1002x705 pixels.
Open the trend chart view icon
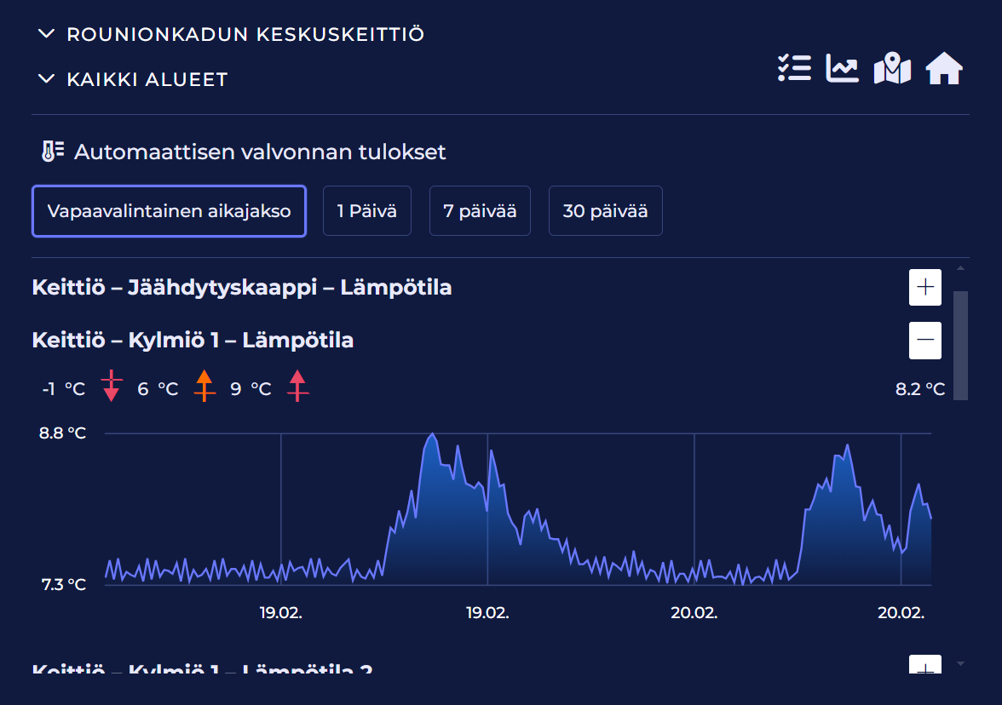[842, 68]
